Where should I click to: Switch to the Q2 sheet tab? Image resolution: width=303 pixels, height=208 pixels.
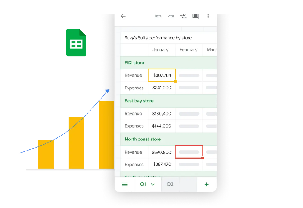[170, 184]
